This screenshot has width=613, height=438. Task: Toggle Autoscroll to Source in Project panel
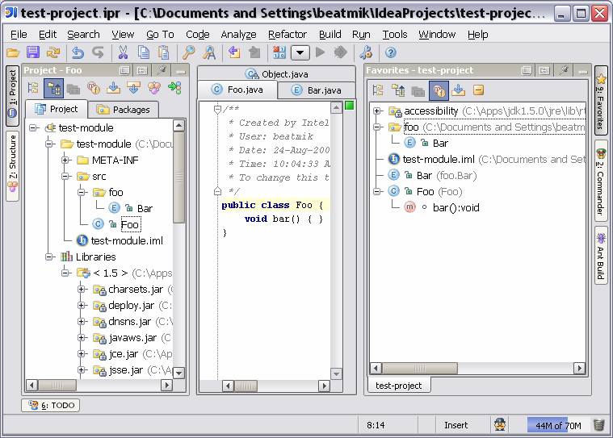(113, 88)
